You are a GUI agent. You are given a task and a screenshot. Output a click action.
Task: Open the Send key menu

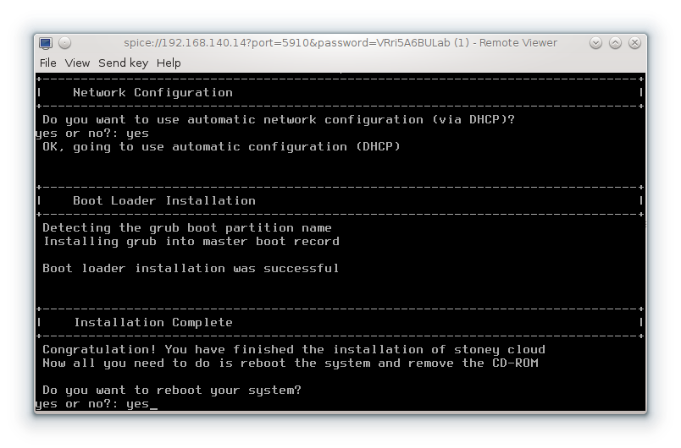123,63
